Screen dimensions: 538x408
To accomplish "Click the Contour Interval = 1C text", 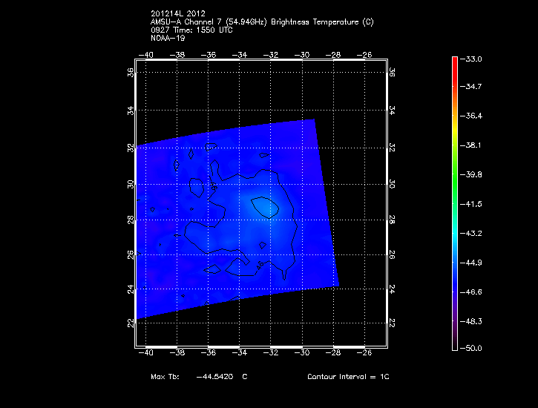I will 348,377.
